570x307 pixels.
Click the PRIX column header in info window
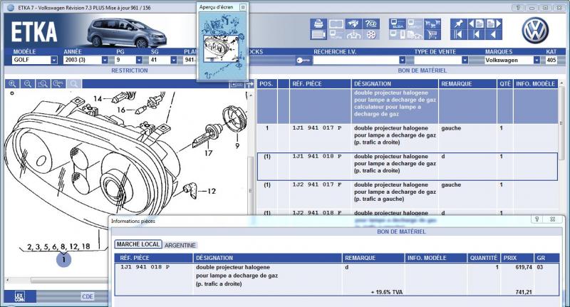pyautogui.click(x=517, y=258)
